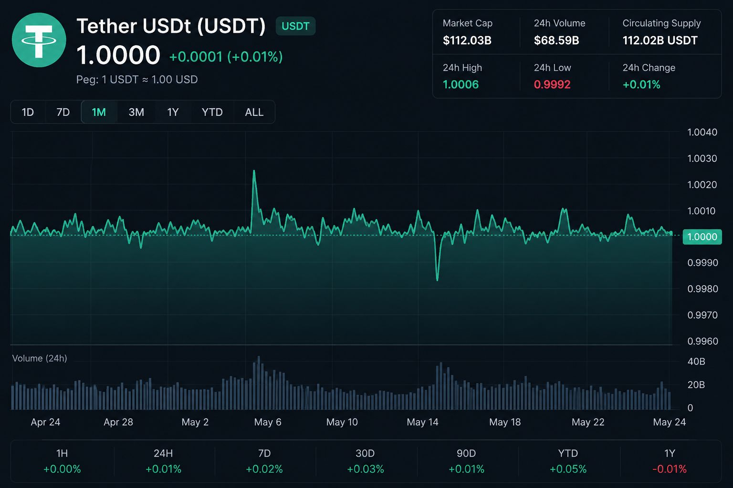Select the 7D time range tab
733x488 pixels.
click(x=63, y=112)
